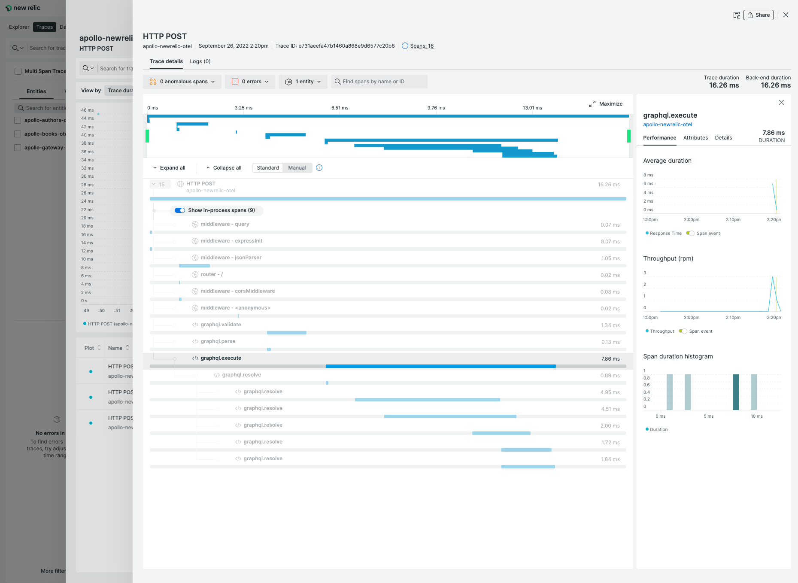Click the red errors warning icon
The width and height of the screenshot is (798, 583).
point(235,82)
